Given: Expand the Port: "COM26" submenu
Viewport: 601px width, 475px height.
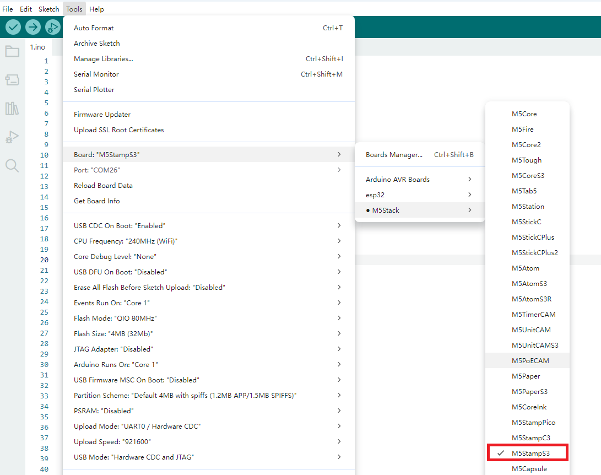Looking at the screenshot, I should coord(209,170).
